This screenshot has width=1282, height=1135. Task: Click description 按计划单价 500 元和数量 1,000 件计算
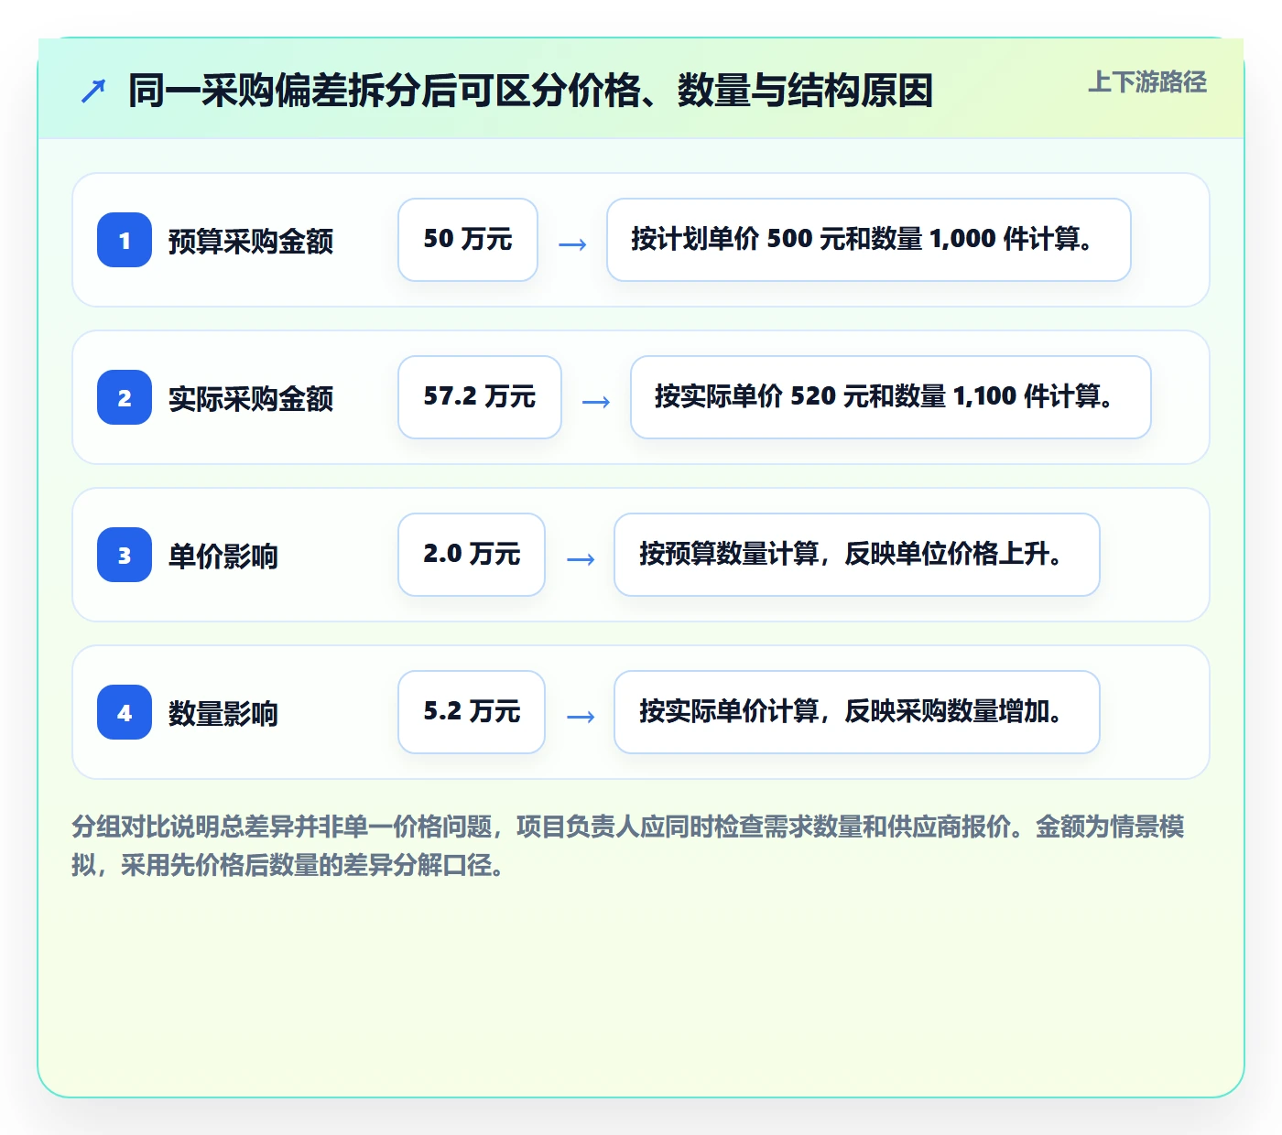click(x=869, y=240)
